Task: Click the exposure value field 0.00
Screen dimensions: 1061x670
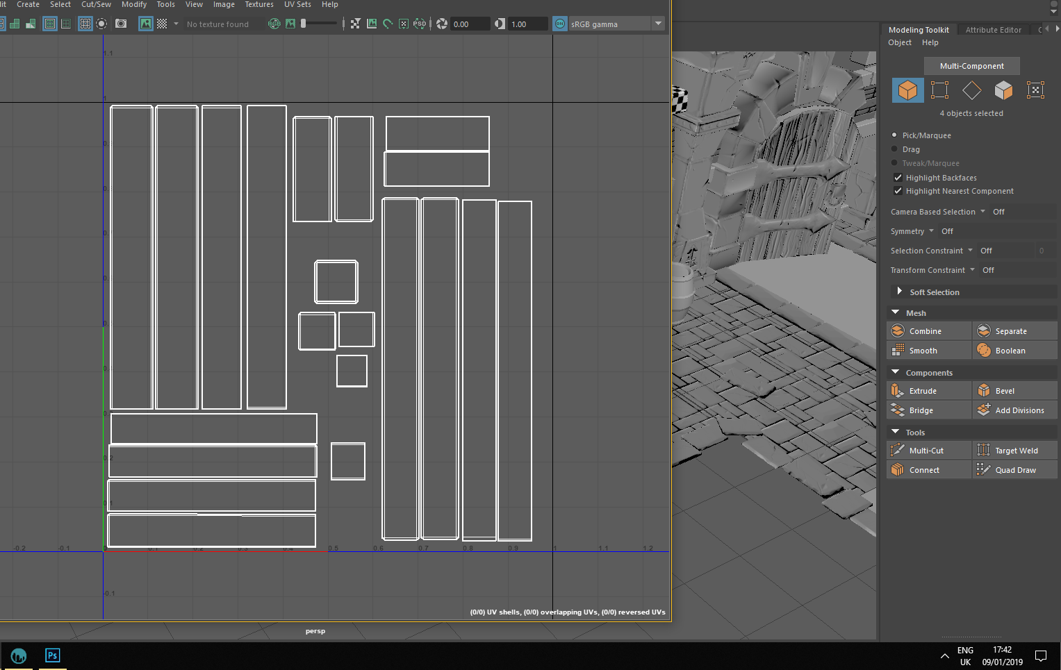Action: click(470, 24)
